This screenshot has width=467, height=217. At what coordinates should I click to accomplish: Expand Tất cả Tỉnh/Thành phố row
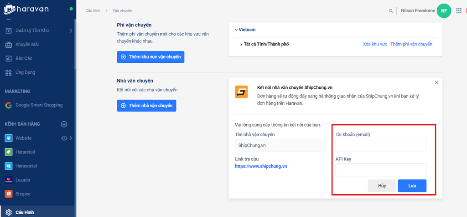tap(241, 44)
